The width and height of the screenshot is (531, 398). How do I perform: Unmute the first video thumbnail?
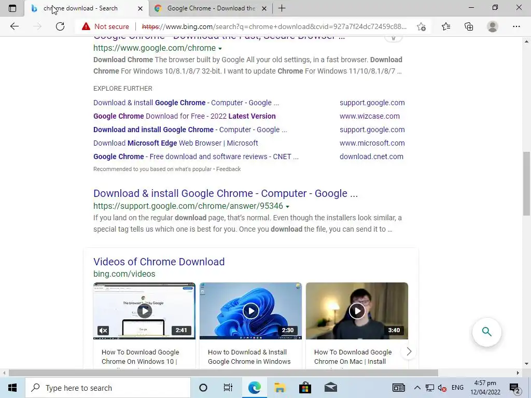(x=103, y=330)
